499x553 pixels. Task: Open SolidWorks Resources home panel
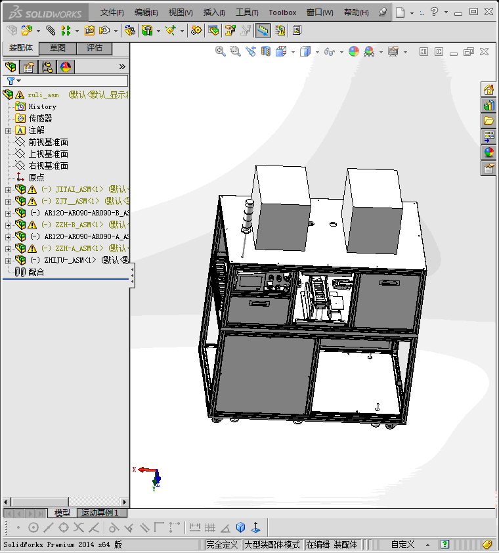488,89
